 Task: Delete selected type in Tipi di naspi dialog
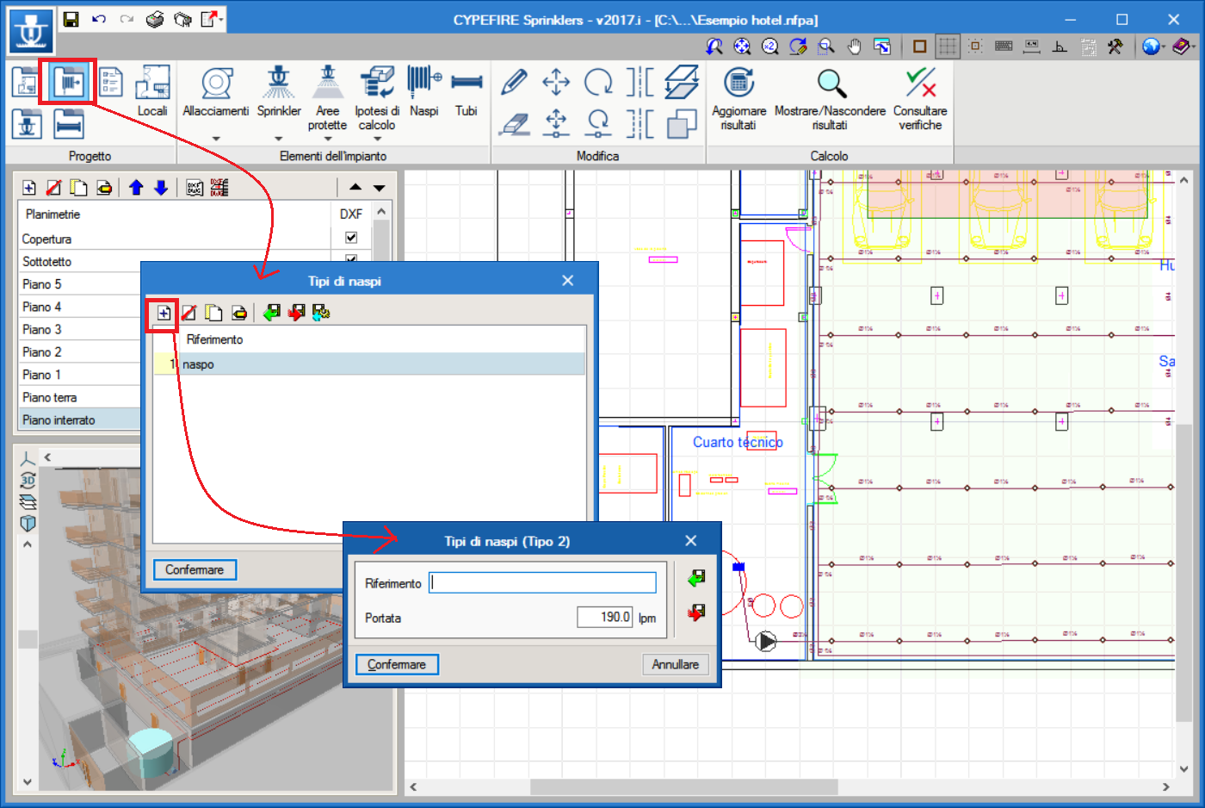[x=188, y=313]
